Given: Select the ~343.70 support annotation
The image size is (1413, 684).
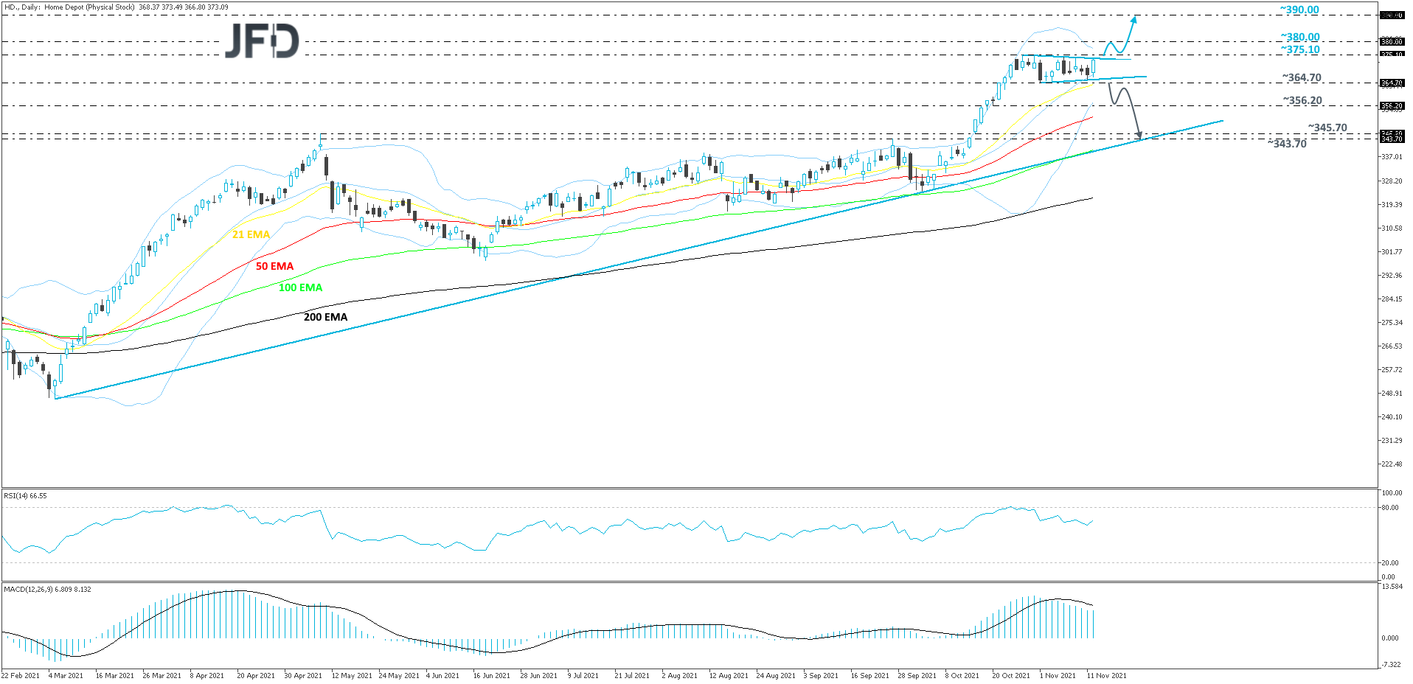Looking at the screenshot, I should 1285,144.
